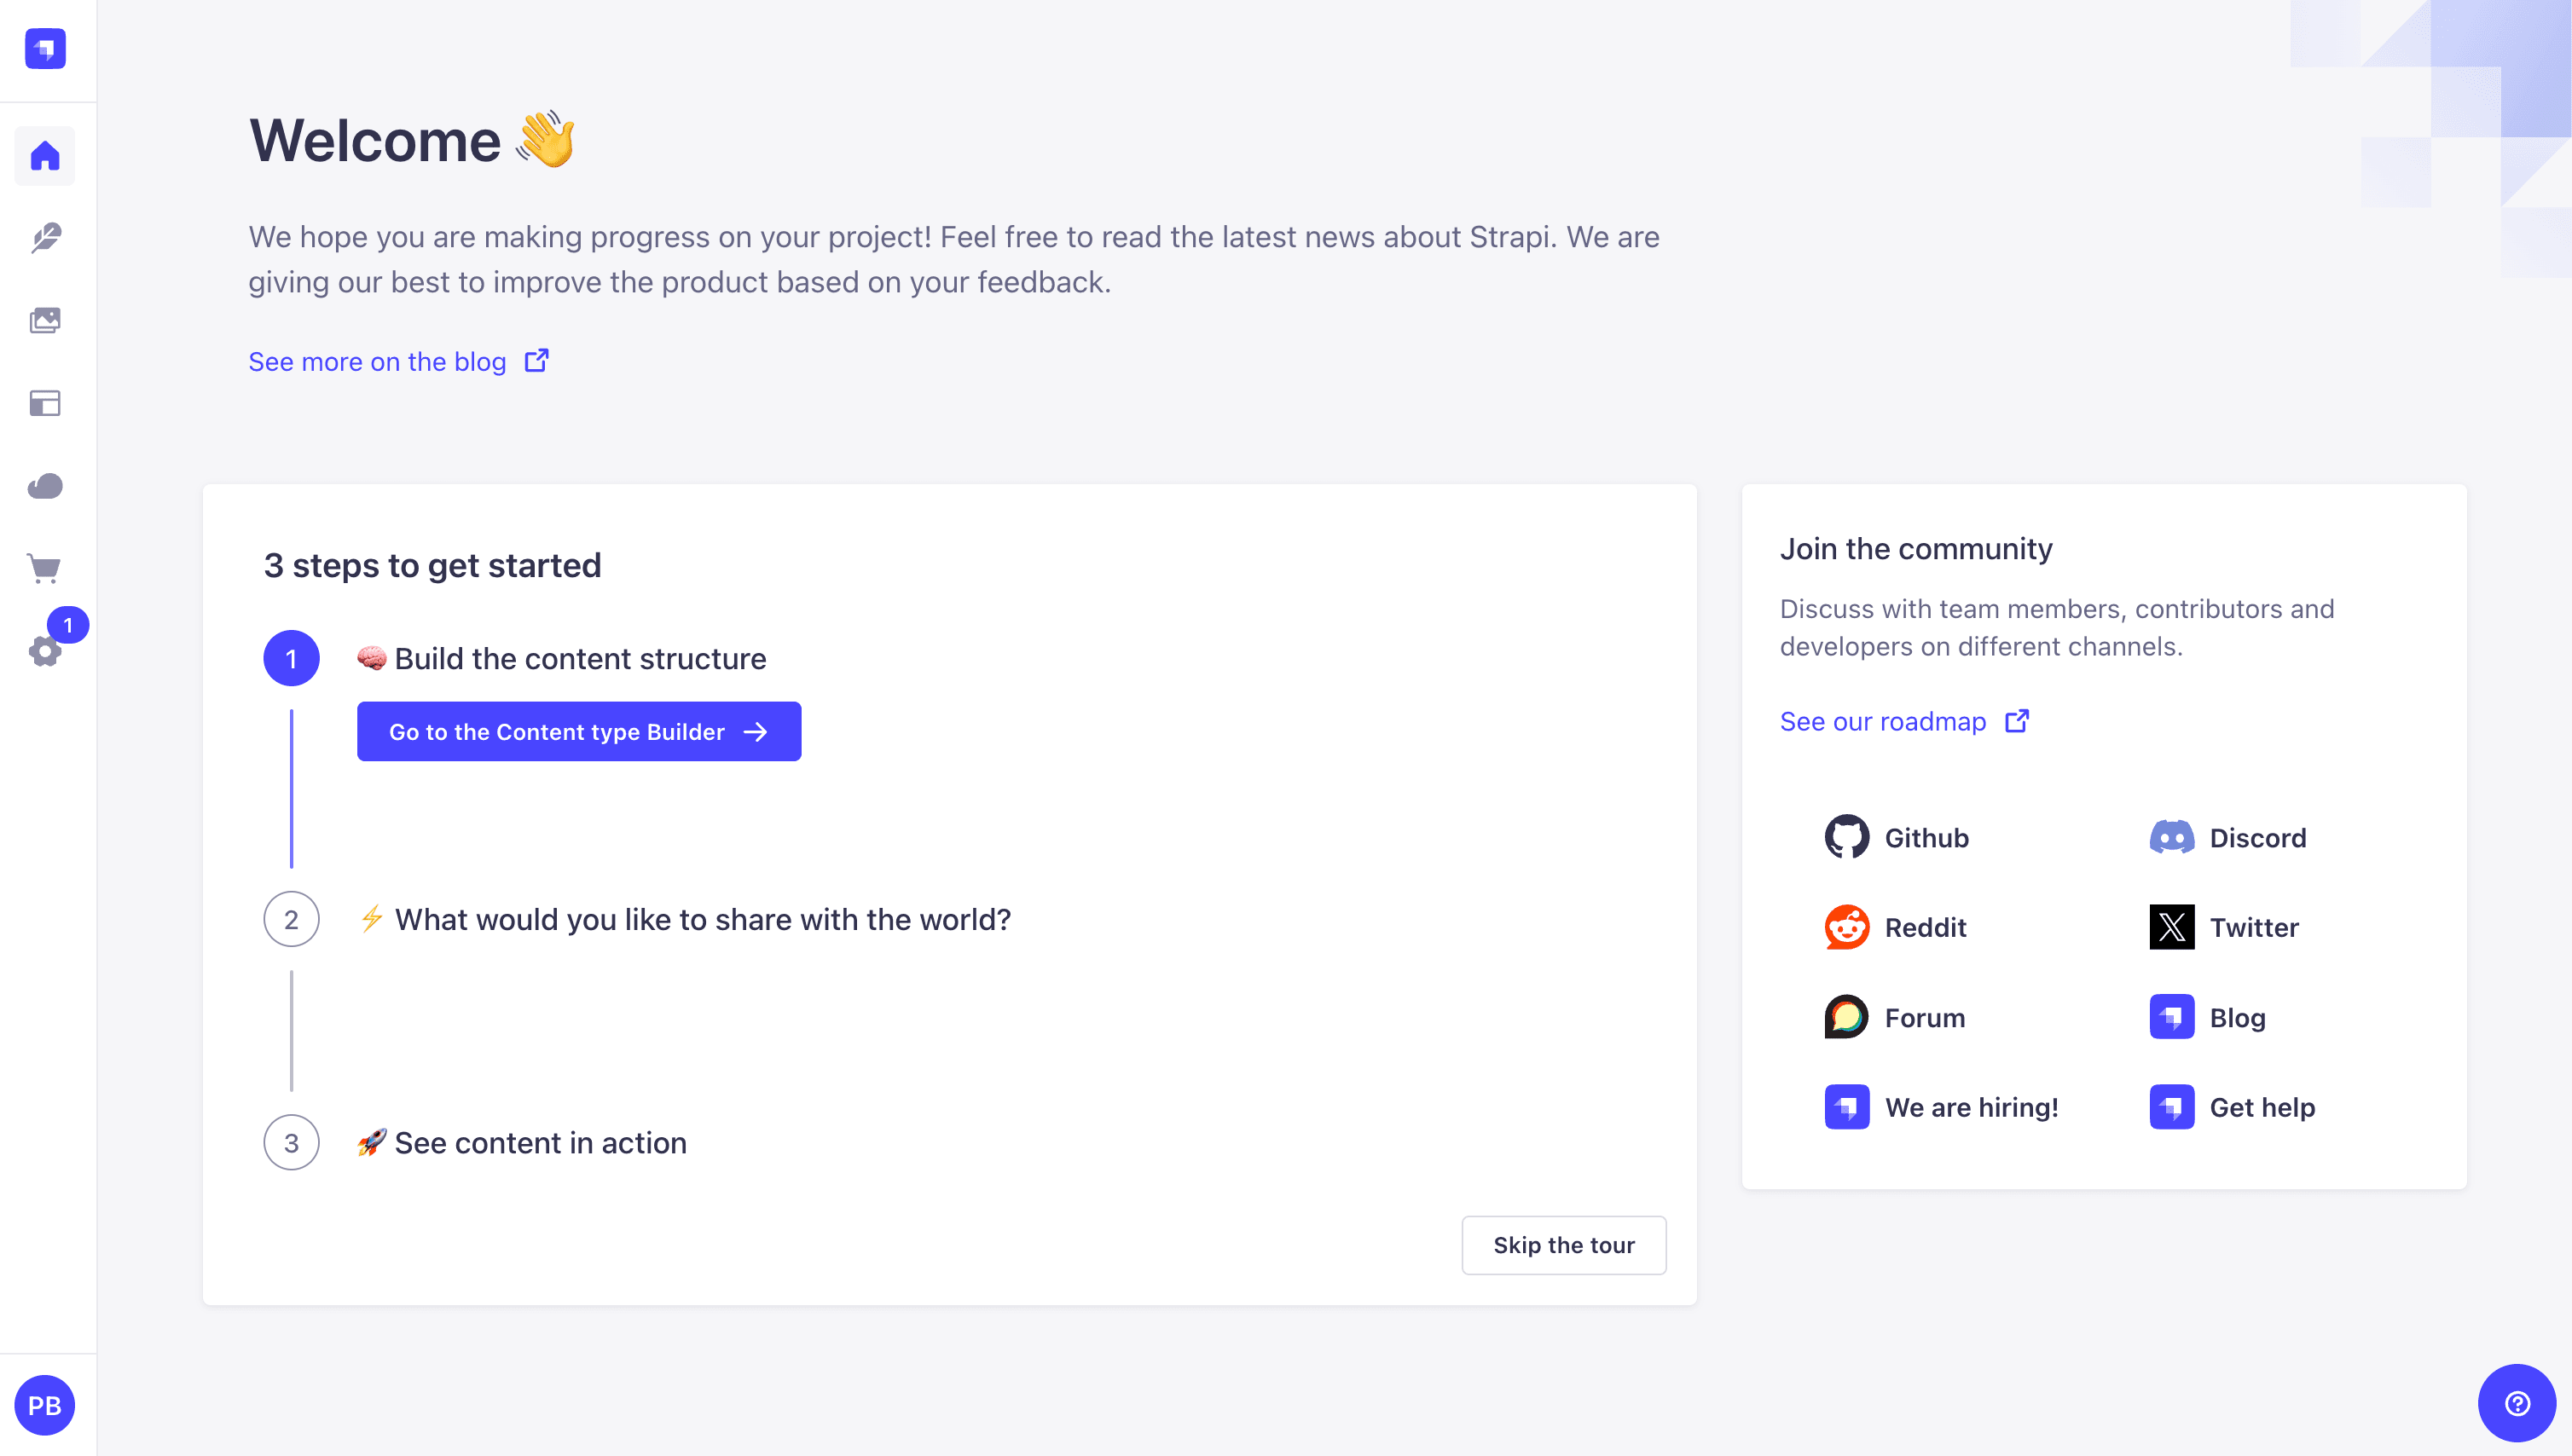The width and height of the screenshot is (2572, 1456).
Task: Open the PB user profile avatar
Action: pos(45,1405)
